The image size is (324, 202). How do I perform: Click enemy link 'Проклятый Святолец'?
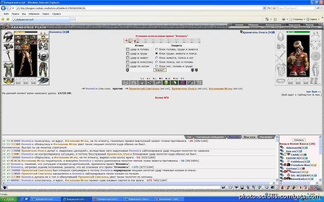click(144, 89)
